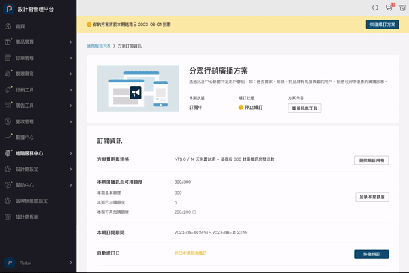Click the 幫助中心 question mark icon
The width and height of the screenshot is (409, 273).
click(x=7, y=185)
